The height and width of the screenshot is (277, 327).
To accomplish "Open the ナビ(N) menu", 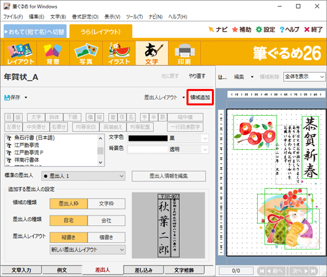I will 156,17.
